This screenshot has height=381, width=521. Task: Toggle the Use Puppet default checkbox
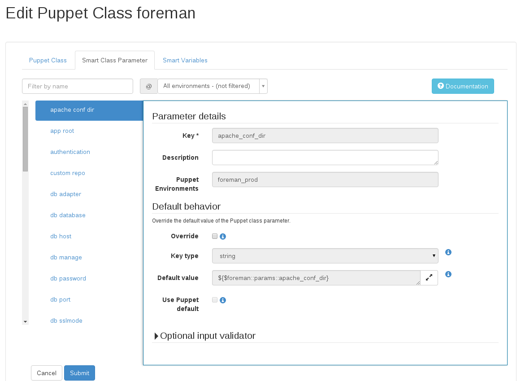coord(215,300)
